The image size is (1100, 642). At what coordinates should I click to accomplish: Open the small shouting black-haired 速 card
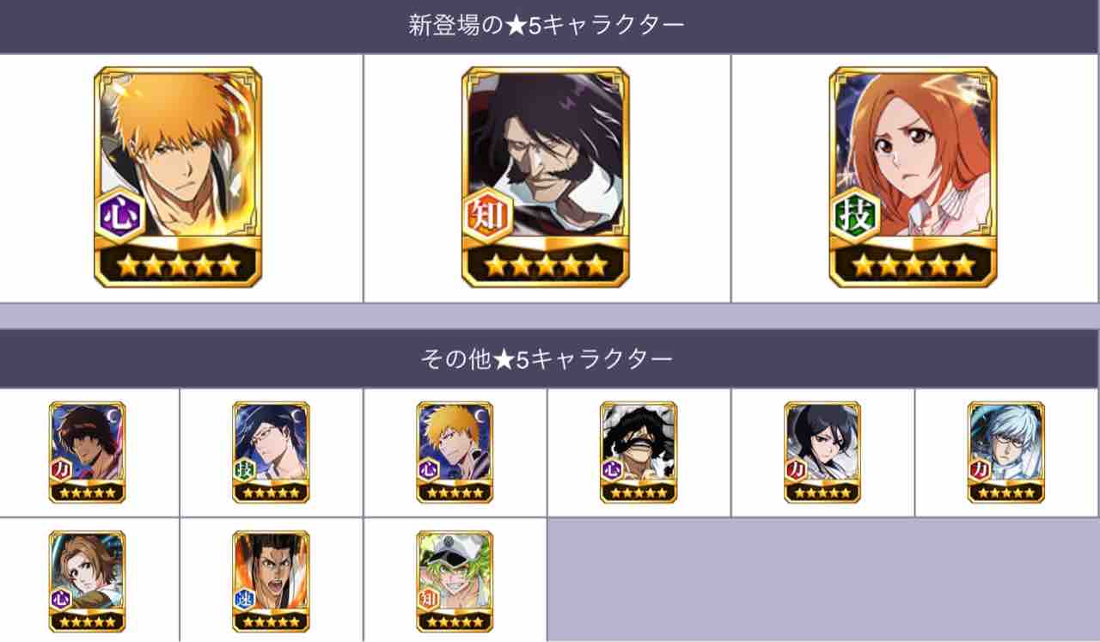(272, 581)
